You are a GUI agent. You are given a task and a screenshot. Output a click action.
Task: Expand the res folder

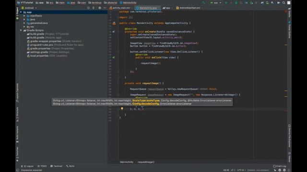click(24, 27)
